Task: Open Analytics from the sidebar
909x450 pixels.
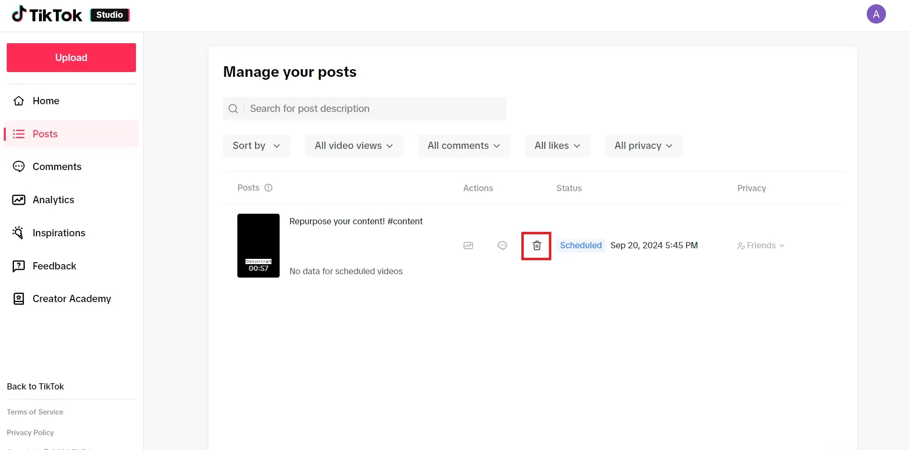Action: [18, 200]
